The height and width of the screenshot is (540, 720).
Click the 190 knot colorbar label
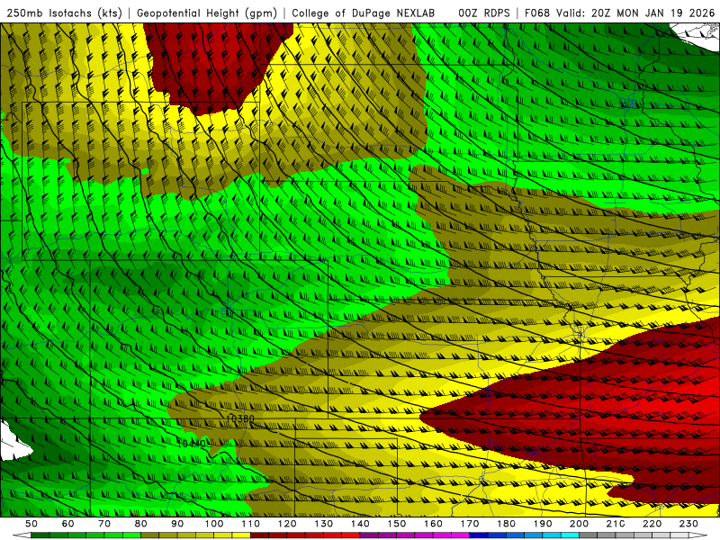543,524
